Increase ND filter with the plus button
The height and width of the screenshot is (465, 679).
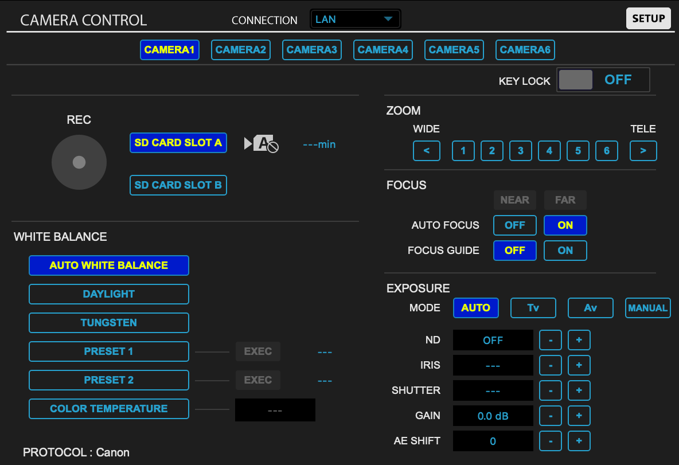pos(579,339)
